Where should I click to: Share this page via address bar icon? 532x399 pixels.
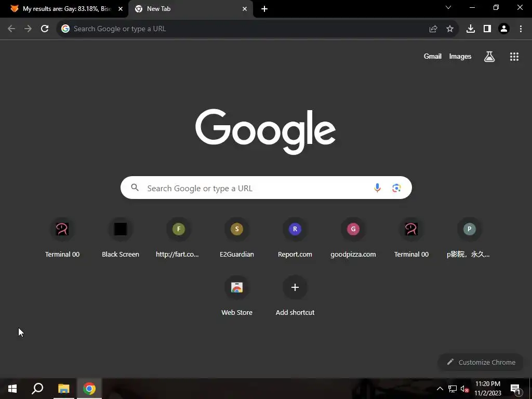pos(433,29)
